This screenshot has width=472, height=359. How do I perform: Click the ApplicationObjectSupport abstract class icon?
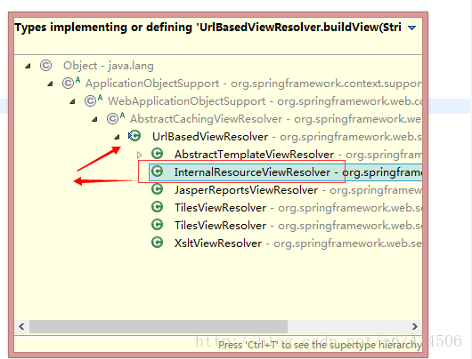pos(71,83)
